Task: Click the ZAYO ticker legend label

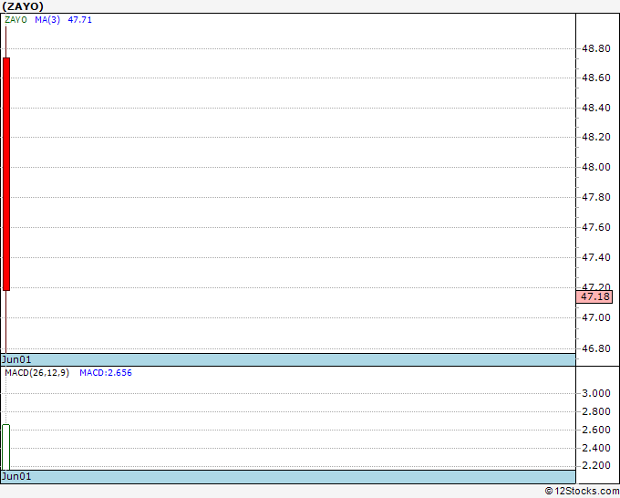Action: 15,20
